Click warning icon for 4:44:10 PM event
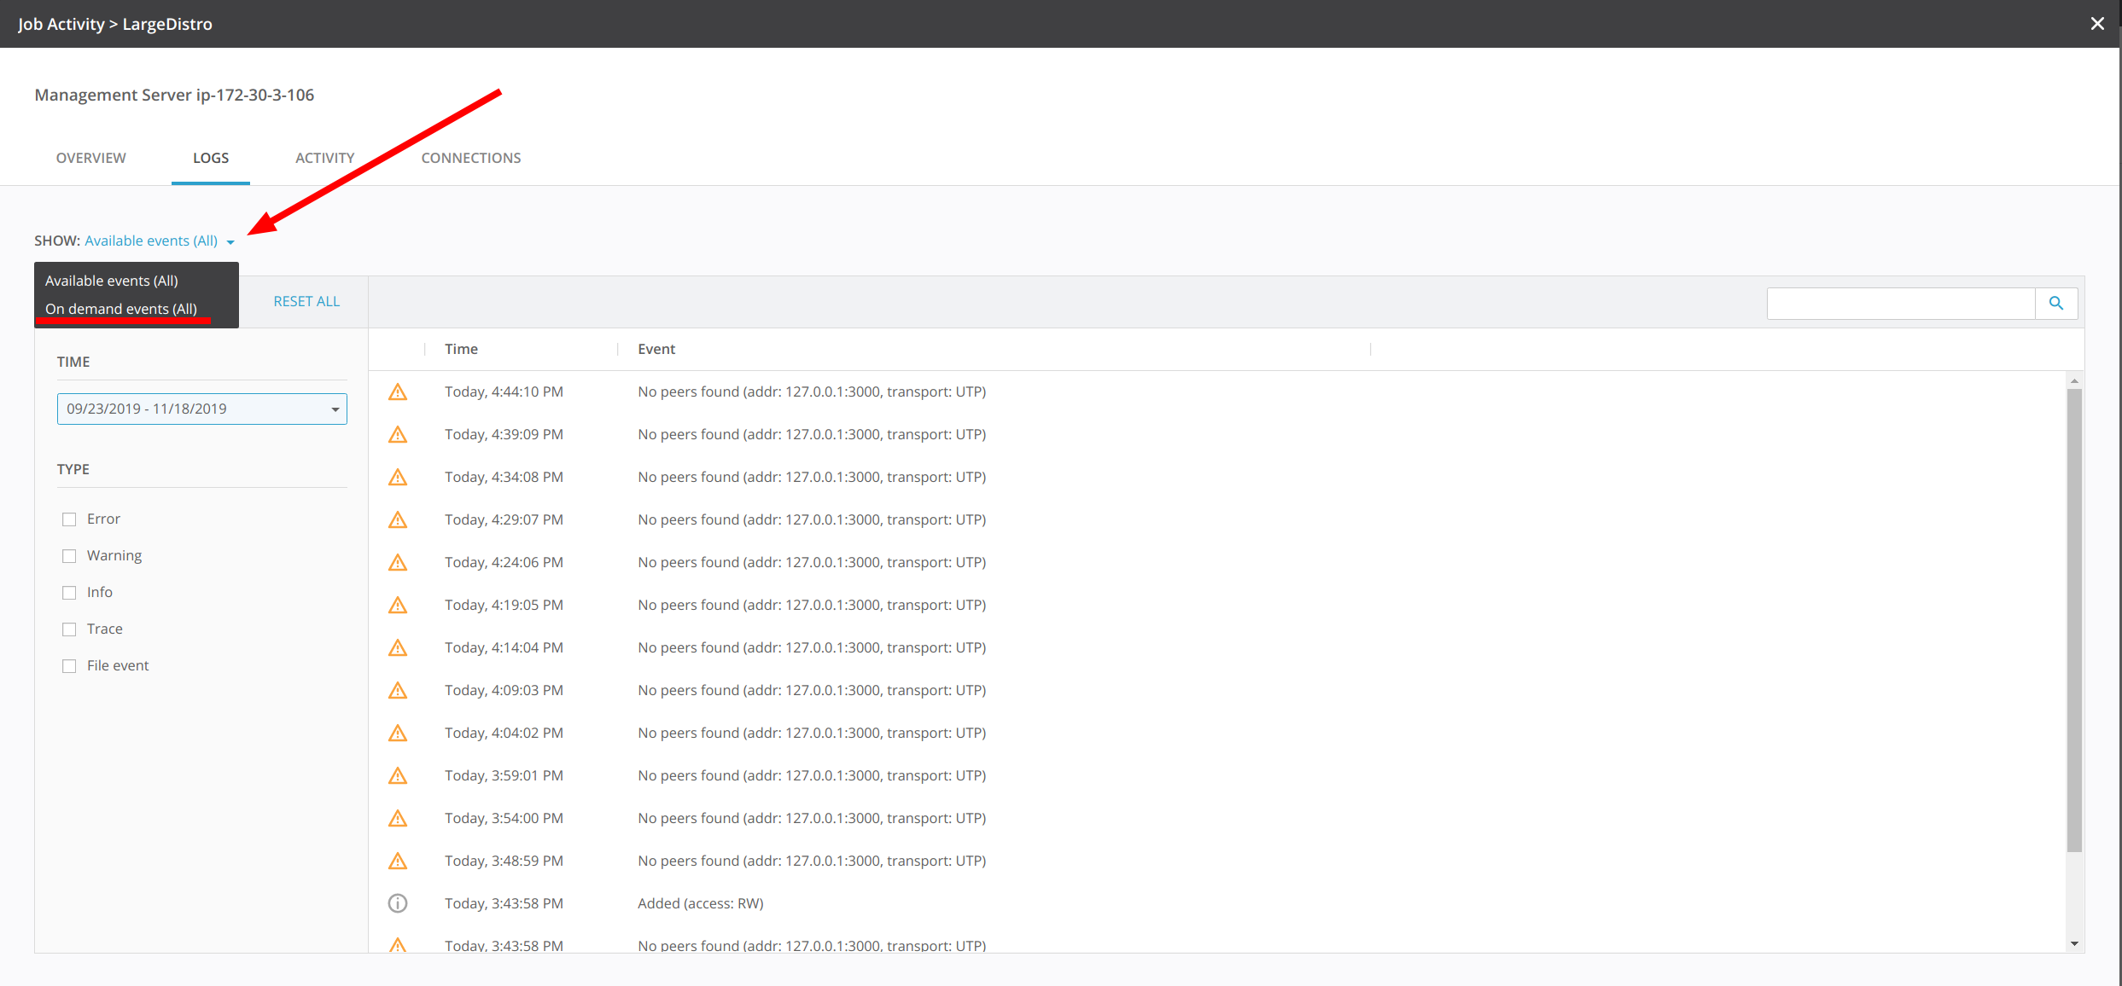The width and height of the screenshot is (2122, 986). [398, 392]
